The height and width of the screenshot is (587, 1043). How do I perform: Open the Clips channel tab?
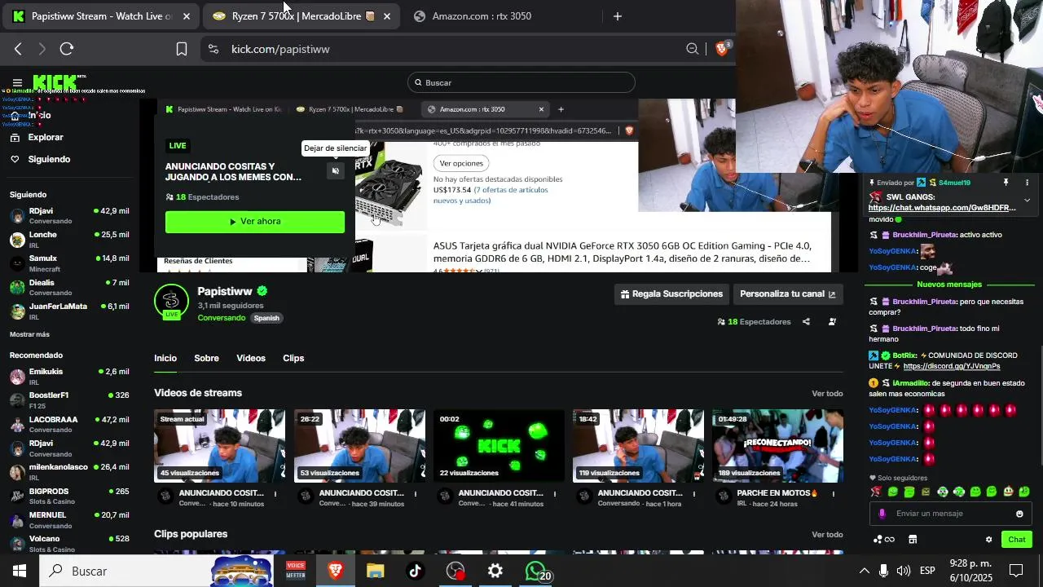pos(293,358)
